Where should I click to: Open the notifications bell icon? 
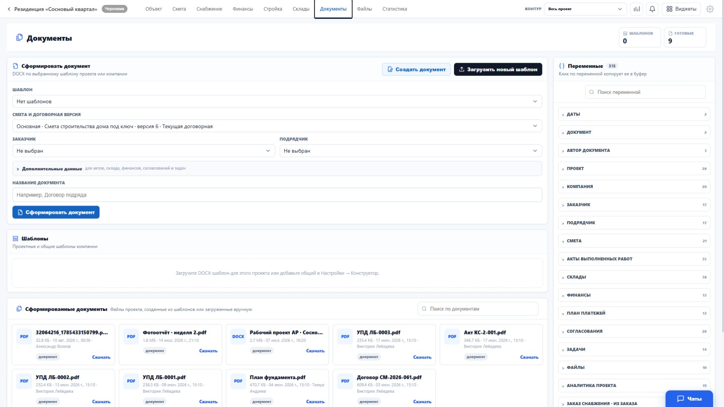tap(652, 9)
